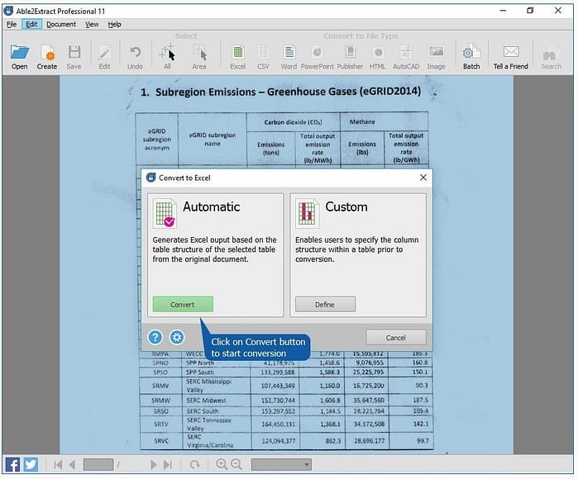The height and width of the screenshot is (479, 578).
Task: Click the page number input field
Action: 98,464
